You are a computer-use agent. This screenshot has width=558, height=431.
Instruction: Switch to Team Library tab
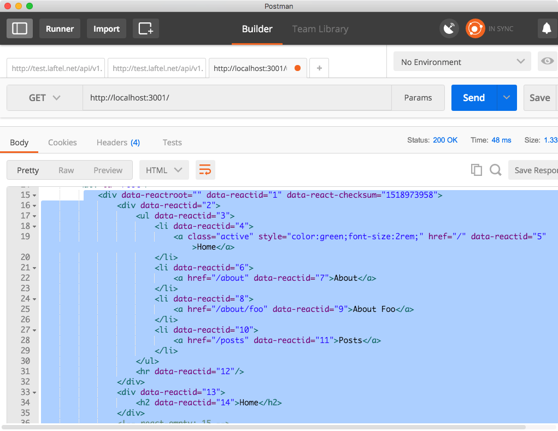[320, 29]
